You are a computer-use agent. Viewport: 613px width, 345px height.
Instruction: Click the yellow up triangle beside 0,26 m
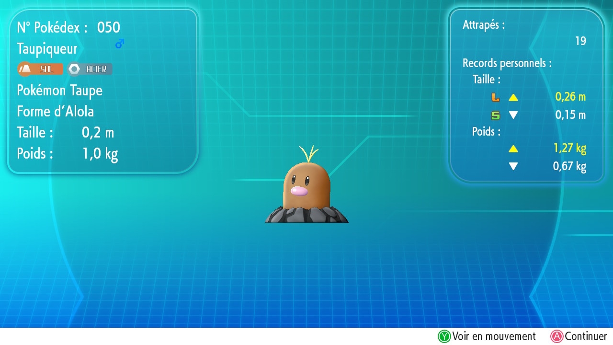coord(513,97)
